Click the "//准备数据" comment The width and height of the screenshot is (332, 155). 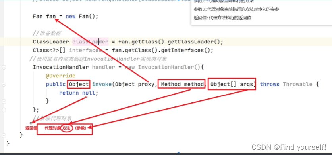47,33
